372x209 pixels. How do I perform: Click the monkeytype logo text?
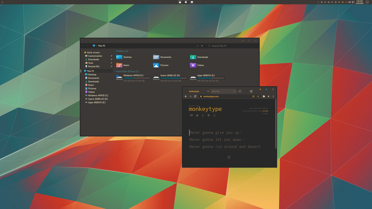(x=205, y=109)
